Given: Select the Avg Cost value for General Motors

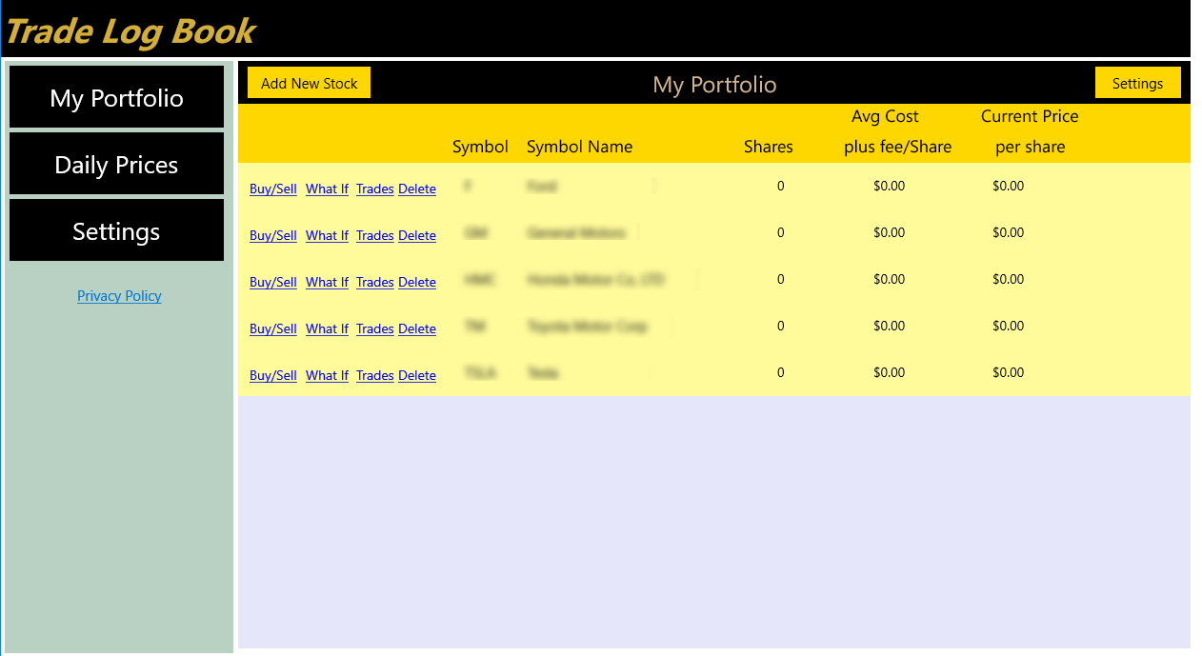Looking at the screenshot, I should pos(889,232).
